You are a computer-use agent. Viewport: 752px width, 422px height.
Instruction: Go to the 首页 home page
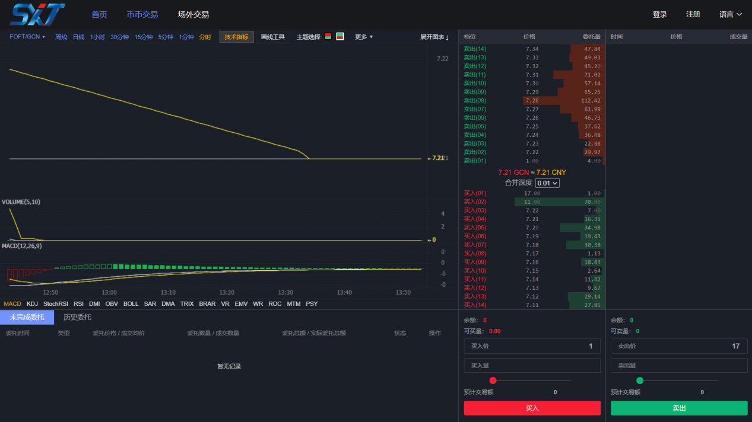click(x=100, y=14)
